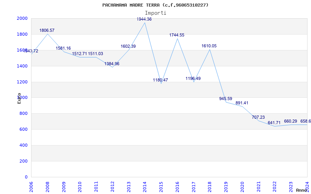This screenshot has height=194, width=311.
Task: Click the x-axis year 2011
Action: [x=96, y=187]
